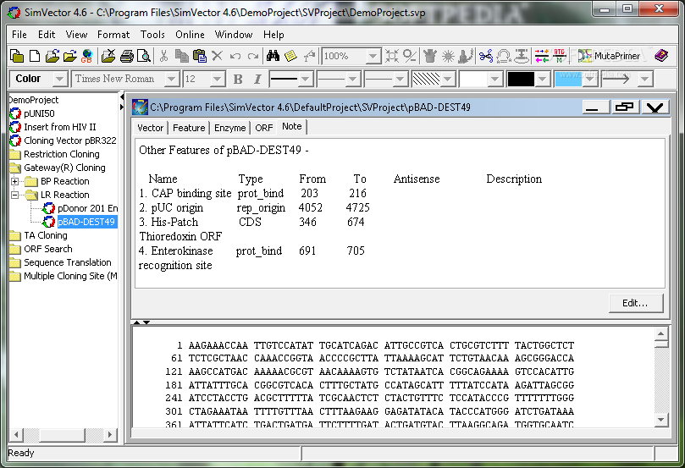The height and width of the screenshot is (468, 685).
Task: Select Insert from HIV II item
Action: pyautogui.click(x=60, y=127)
